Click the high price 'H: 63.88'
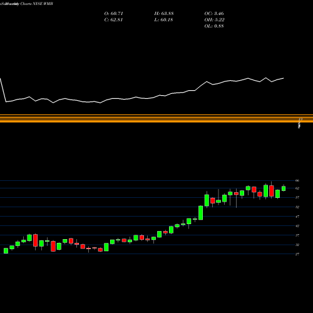The height and width of the screenshot is (313, 313). [164, 14]
